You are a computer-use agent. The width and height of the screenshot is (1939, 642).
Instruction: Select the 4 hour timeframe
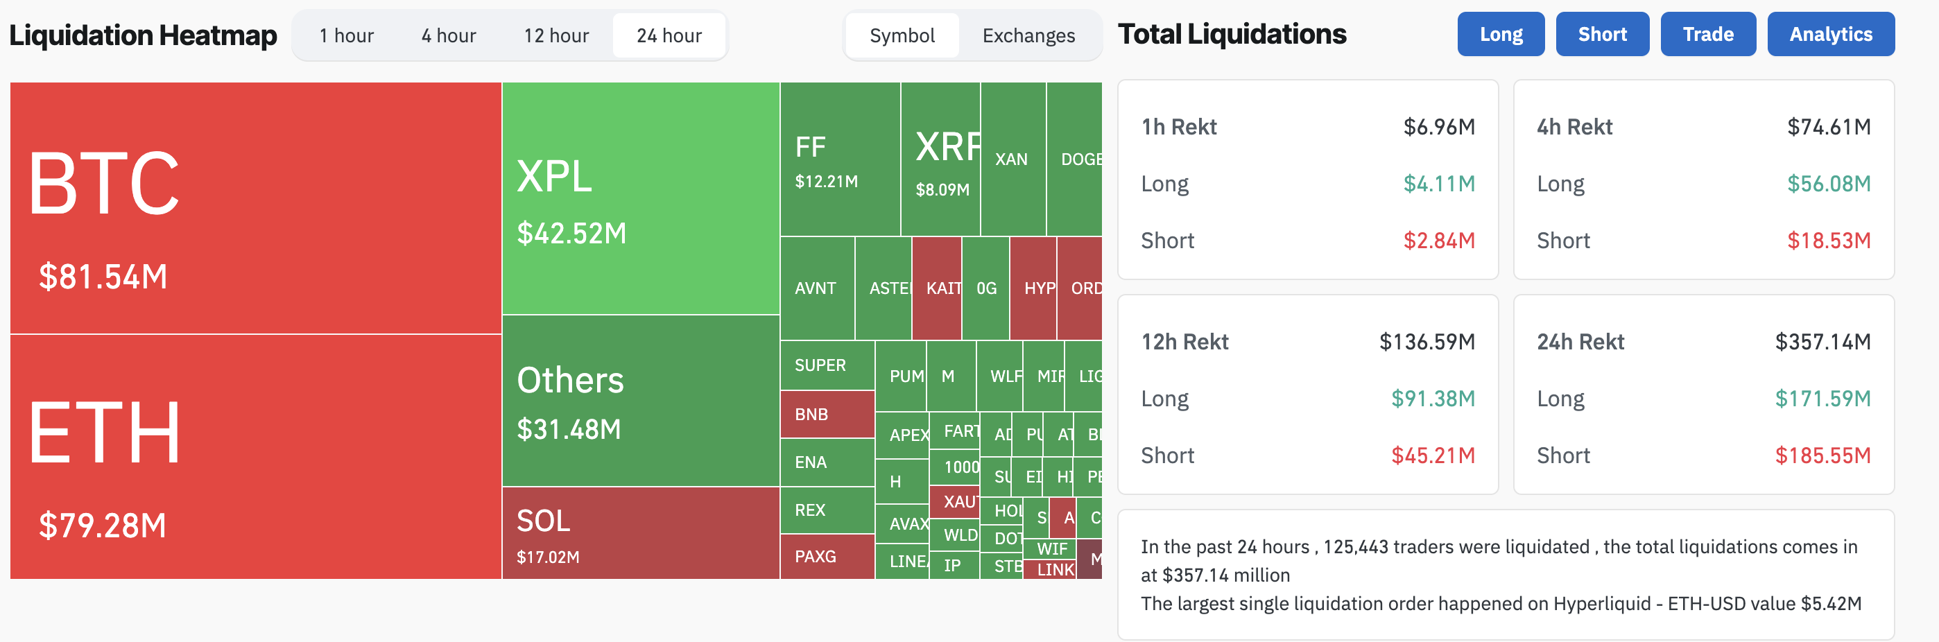click(449, 35)
